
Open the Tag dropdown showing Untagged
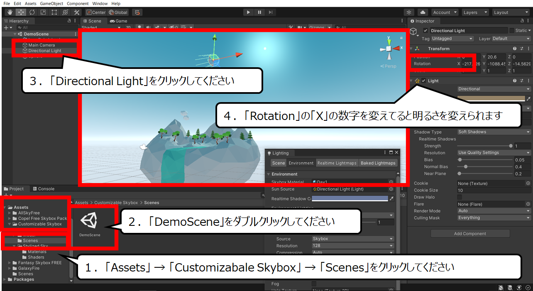[452, 39]
